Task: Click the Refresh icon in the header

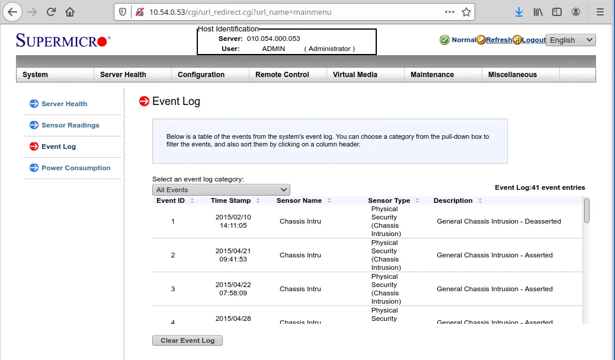Action: (481, 40)
